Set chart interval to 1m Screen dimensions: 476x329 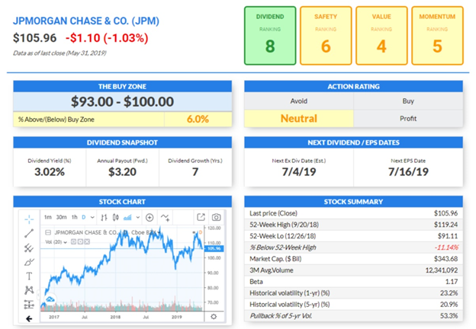(x=47, y=217)
